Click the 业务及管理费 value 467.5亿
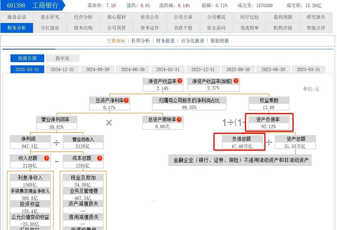337x230 pixels. click(83, 198)
